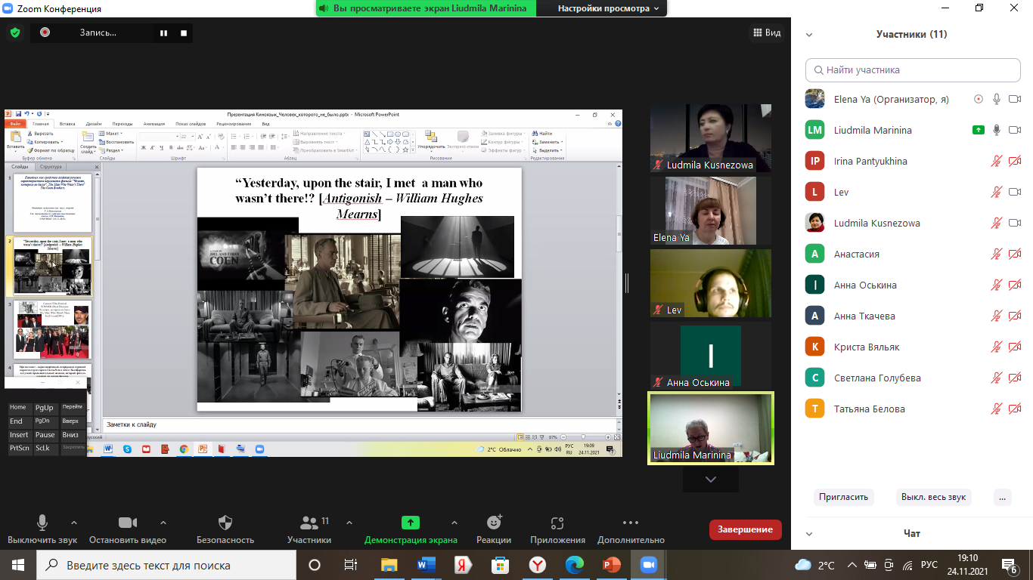
Task: Click the green encryption shield icon
Action: pos(15,32)
